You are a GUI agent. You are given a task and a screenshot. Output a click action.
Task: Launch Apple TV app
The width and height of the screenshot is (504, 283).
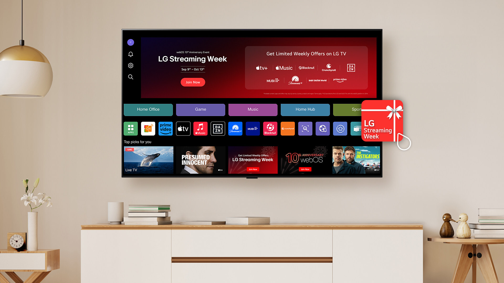coord(183,128)
